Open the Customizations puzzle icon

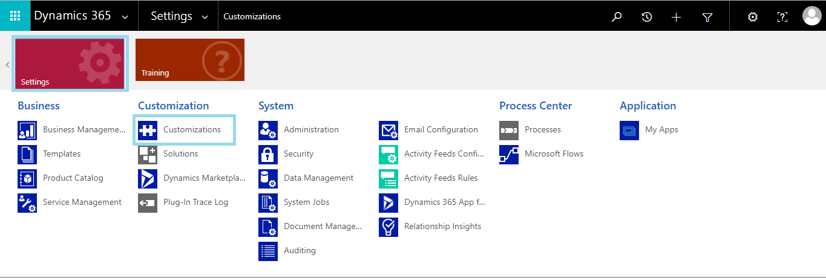click(x=148, y=130)
